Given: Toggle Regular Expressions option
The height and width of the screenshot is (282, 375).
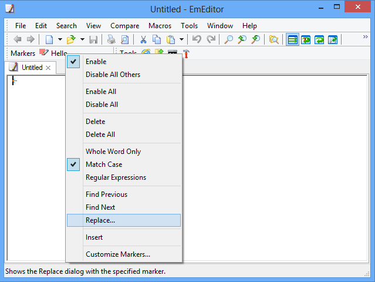Looking at the screenshot, I should [124, 177].
